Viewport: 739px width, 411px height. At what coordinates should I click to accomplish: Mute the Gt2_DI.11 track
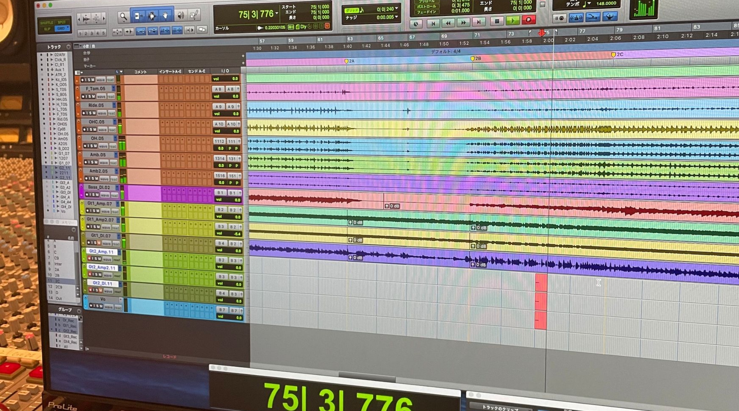[100, 290]
